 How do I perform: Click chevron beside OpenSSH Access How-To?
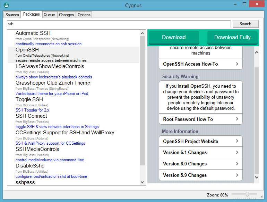[237, 64]
